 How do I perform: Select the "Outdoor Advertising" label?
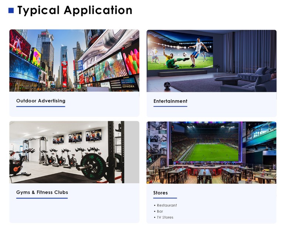[41, 101]
